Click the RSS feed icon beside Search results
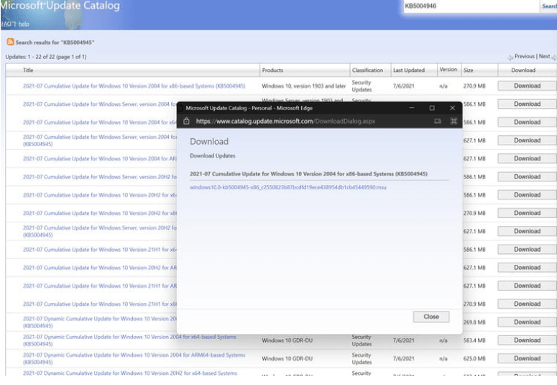This screenshot has height=385, width=557. (10, 42)
